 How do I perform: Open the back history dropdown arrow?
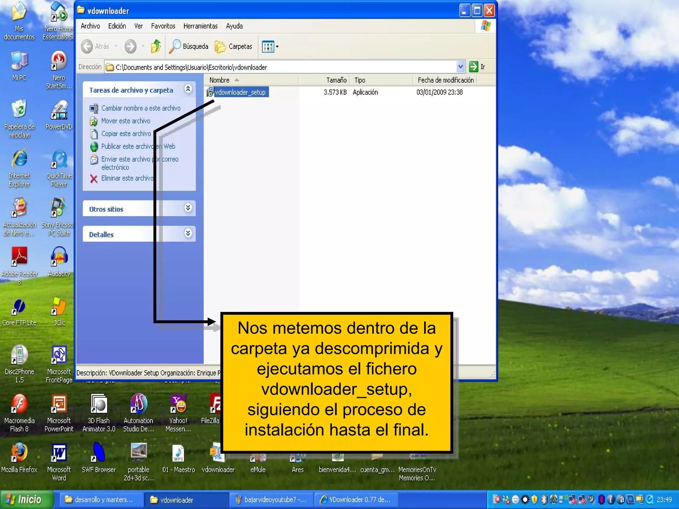pos(116,46)
